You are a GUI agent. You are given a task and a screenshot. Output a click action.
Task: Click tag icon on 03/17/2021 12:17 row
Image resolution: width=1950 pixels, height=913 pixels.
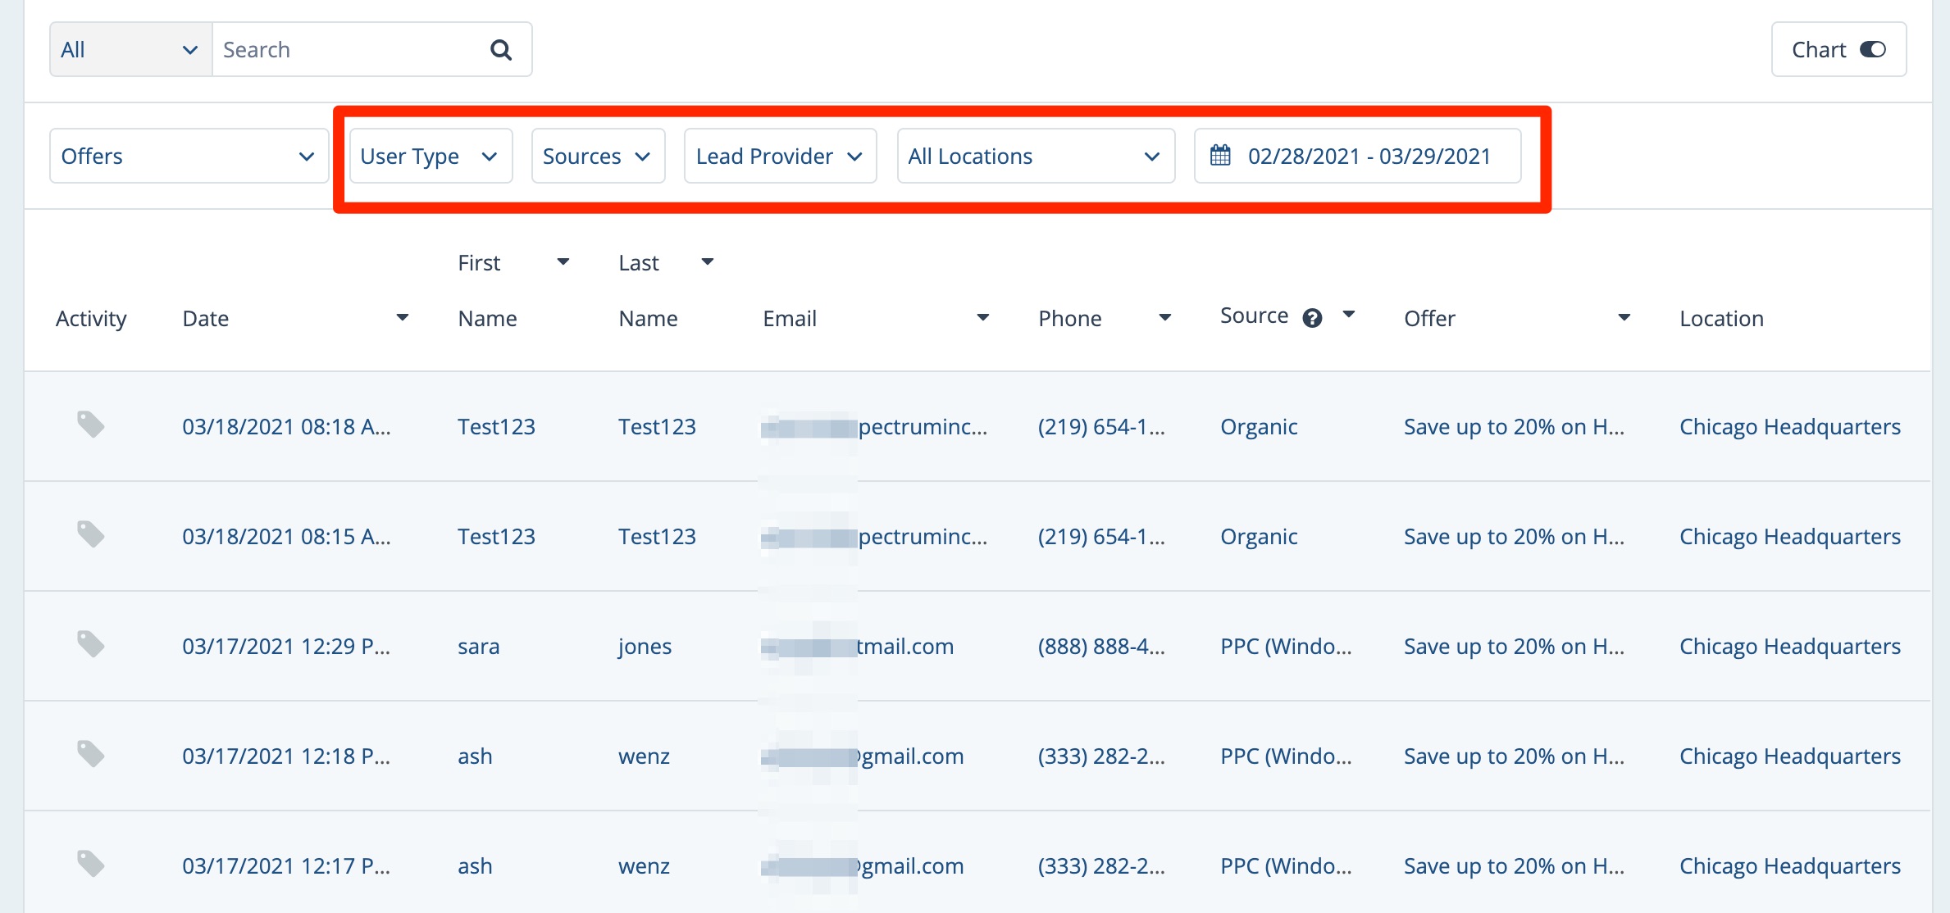90,864
